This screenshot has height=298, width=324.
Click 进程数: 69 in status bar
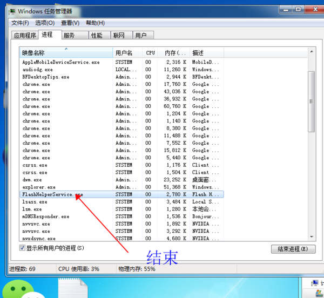point(22,269)
